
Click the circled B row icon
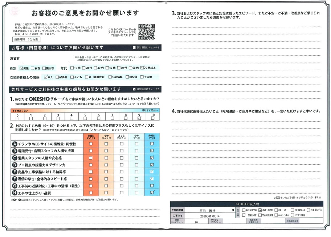(15, 151)
